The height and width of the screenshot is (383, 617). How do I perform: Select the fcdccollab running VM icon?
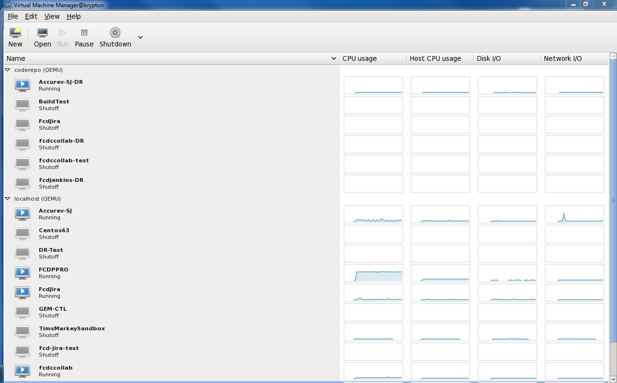point(23,371)
